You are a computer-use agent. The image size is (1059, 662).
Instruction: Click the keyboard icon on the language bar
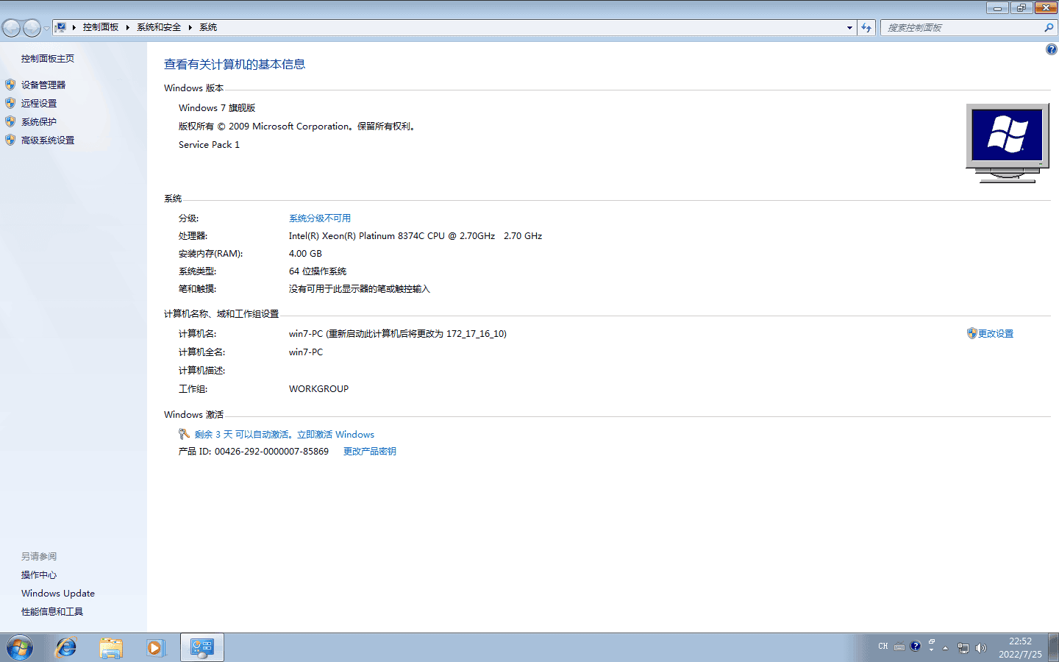point(899,647)
